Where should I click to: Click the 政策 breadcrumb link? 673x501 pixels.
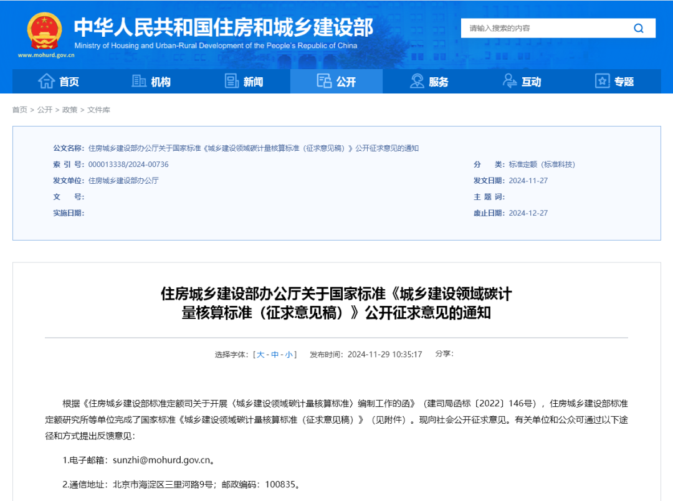coord(69,109)
